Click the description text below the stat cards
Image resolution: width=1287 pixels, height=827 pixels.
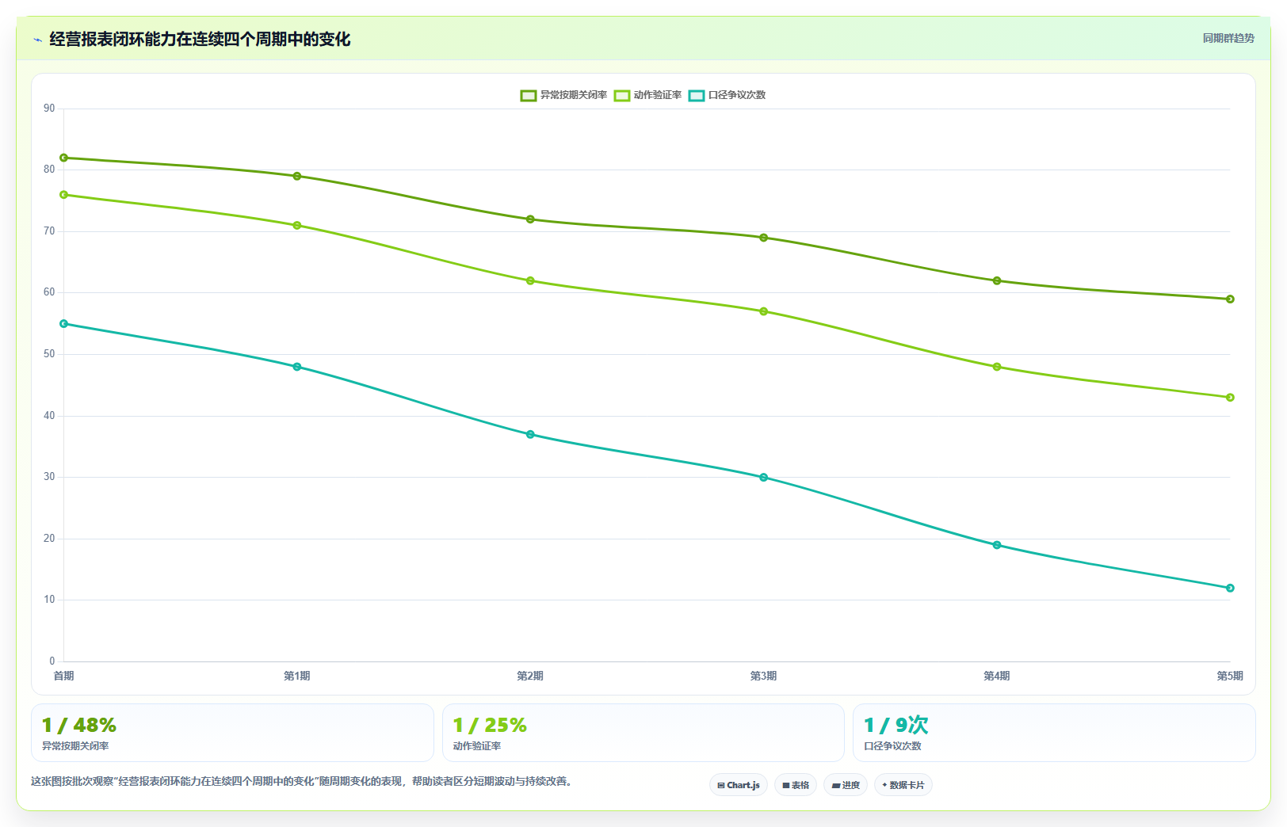[301, 782]
